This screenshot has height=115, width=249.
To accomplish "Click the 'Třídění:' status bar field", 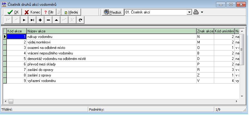I will pos(44,109).
